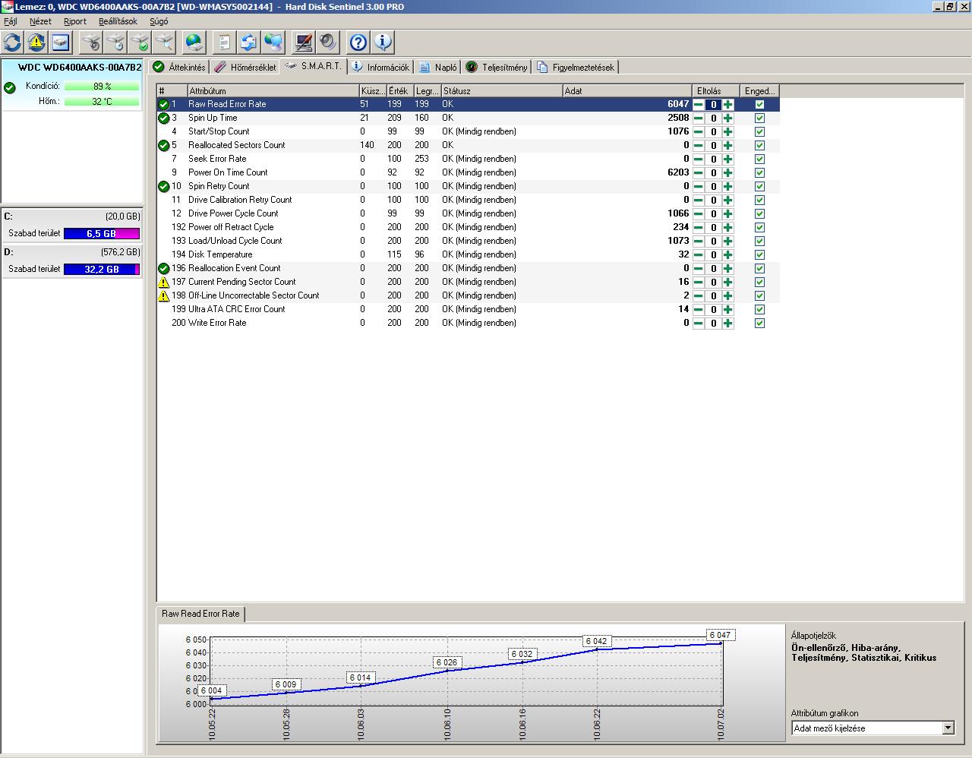Open the Nézet menu
972x758 pixels.
coord(41,21)
